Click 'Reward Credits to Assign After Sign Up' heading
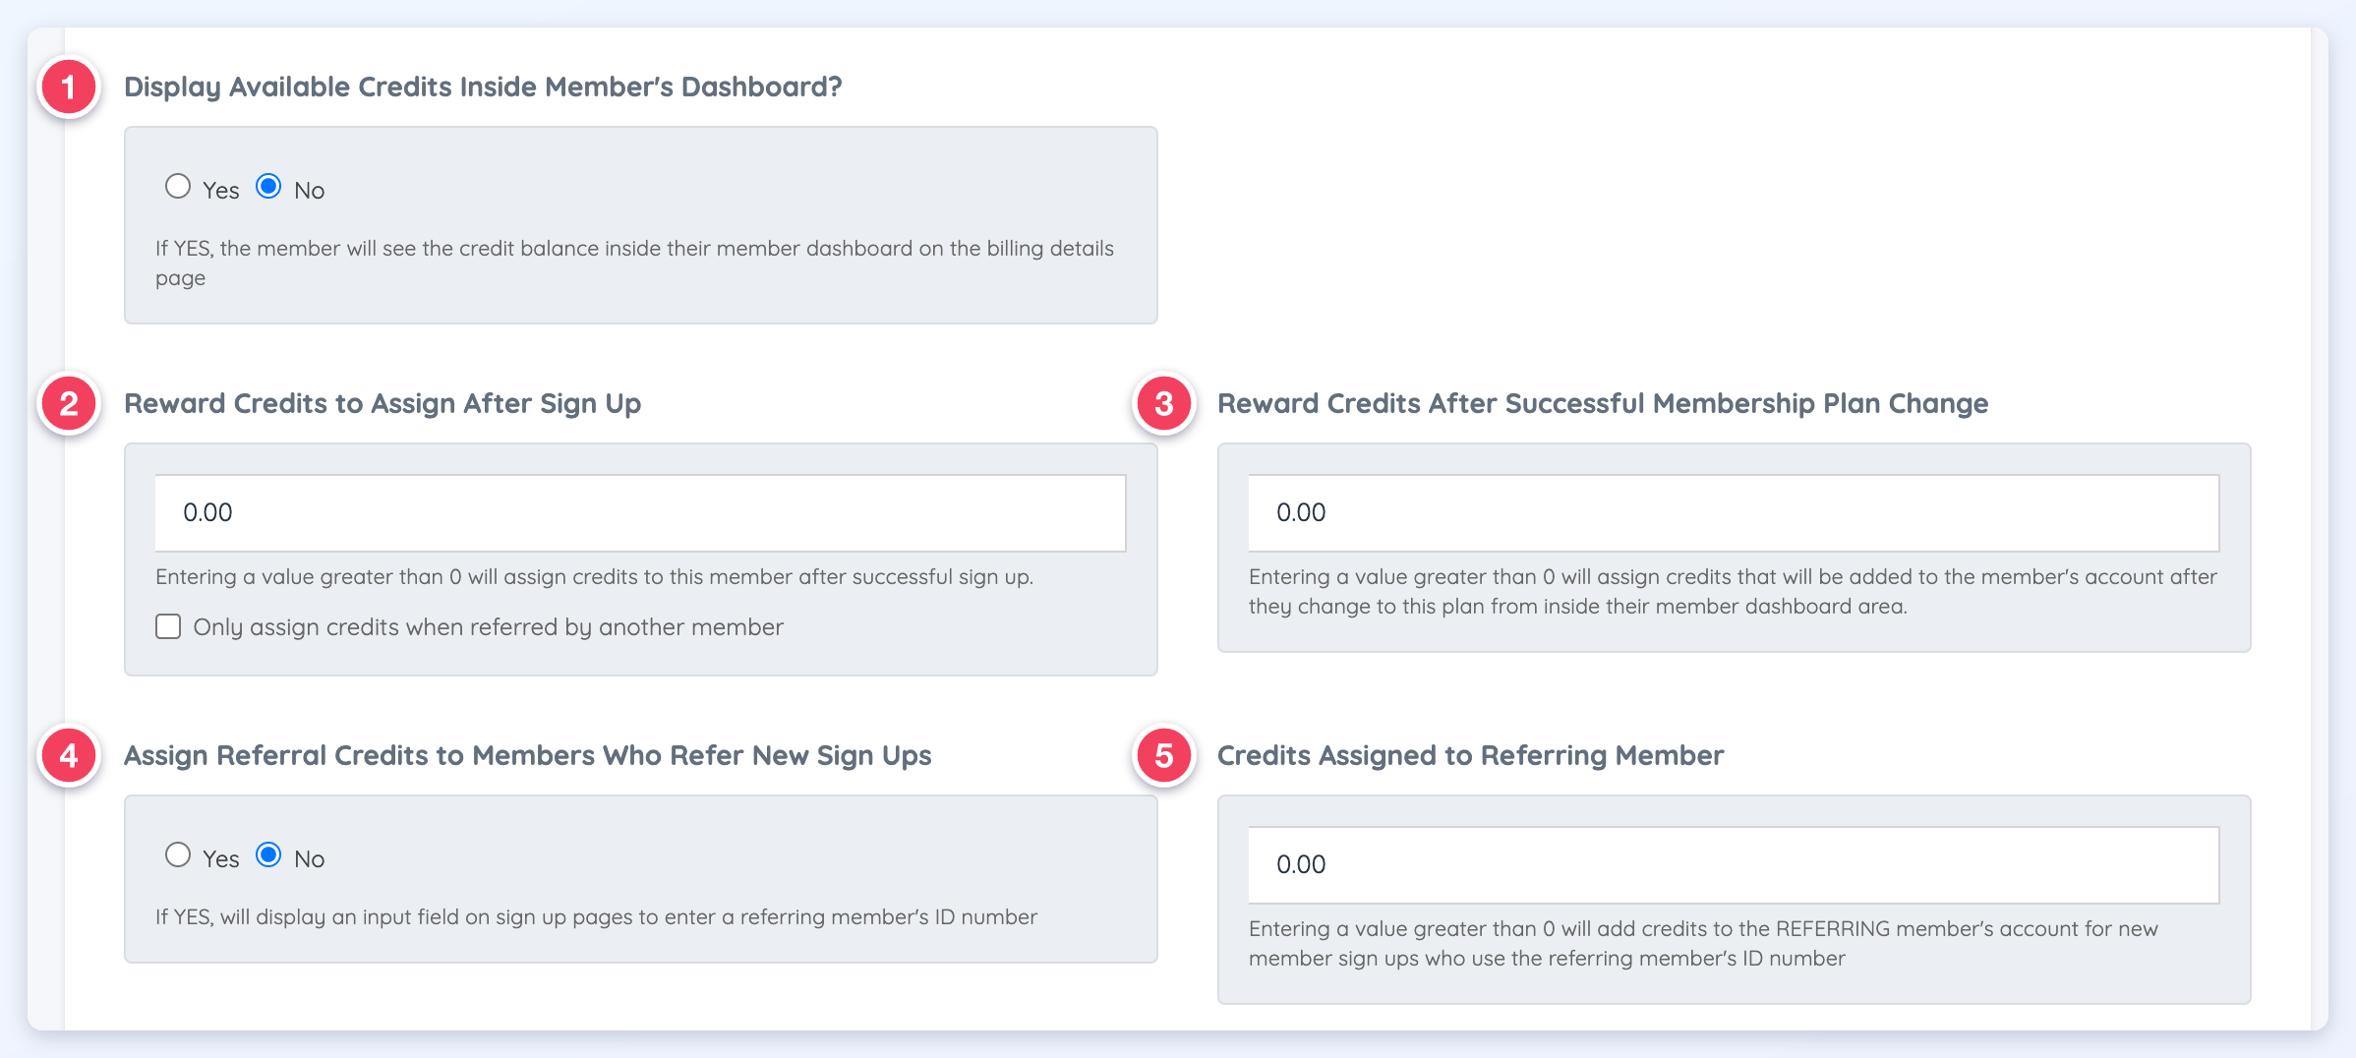This screenshot has width=2356, height=1058. pyautogui.click(x=383, y=403)
